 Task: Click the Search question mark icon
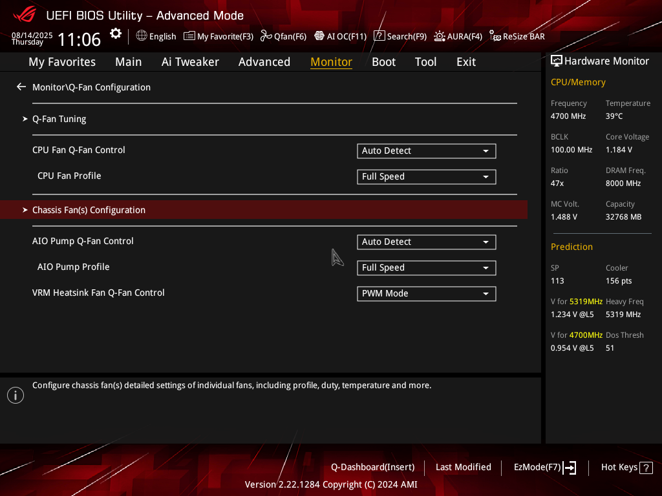pyautogui.click(x=379, y=36)
